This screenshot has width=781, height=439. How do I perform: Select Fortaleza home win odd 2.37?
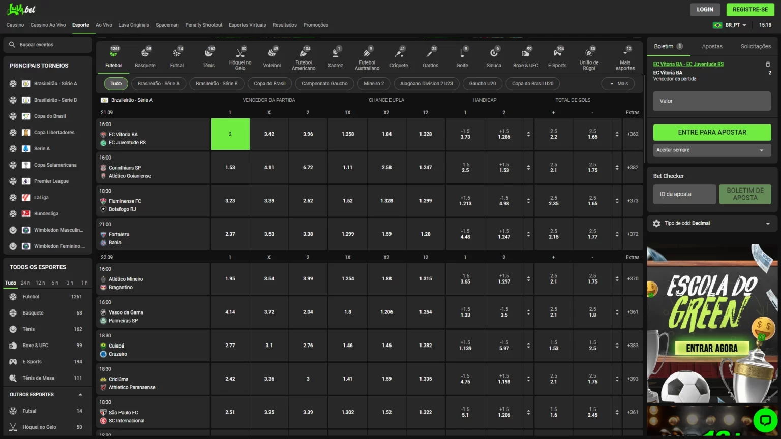pos(230,234)
